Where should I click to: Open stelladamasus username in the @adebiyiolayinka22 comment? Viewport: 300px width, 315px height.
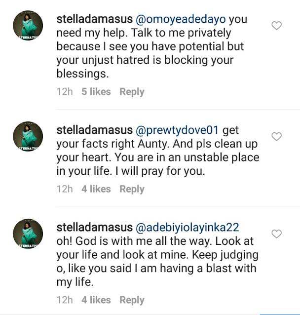click(94, 228)
